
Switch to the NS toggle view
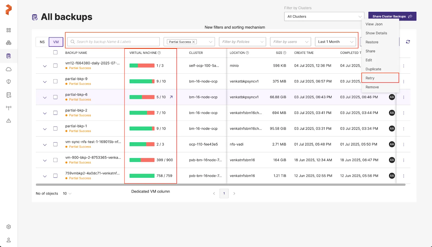pyautogui.click(x=42, y=42)
